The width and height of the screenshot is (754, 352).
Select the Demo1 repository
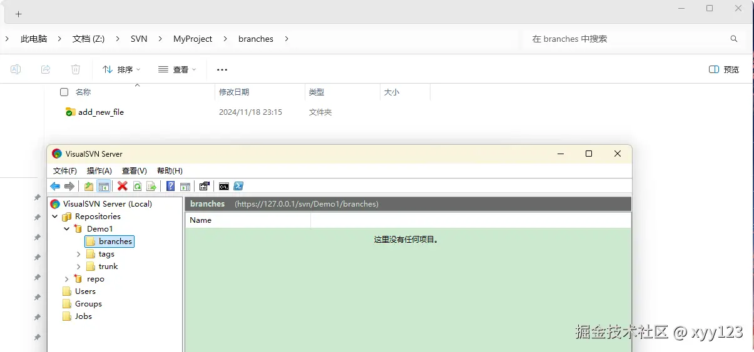click(x=99, y=229)
